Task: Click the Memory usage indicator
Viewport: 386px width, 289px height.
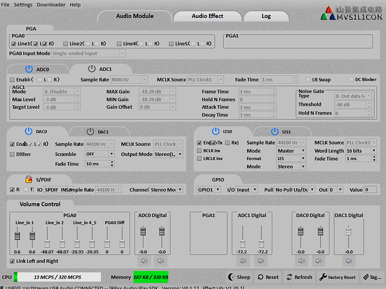Action: [151, 277]
